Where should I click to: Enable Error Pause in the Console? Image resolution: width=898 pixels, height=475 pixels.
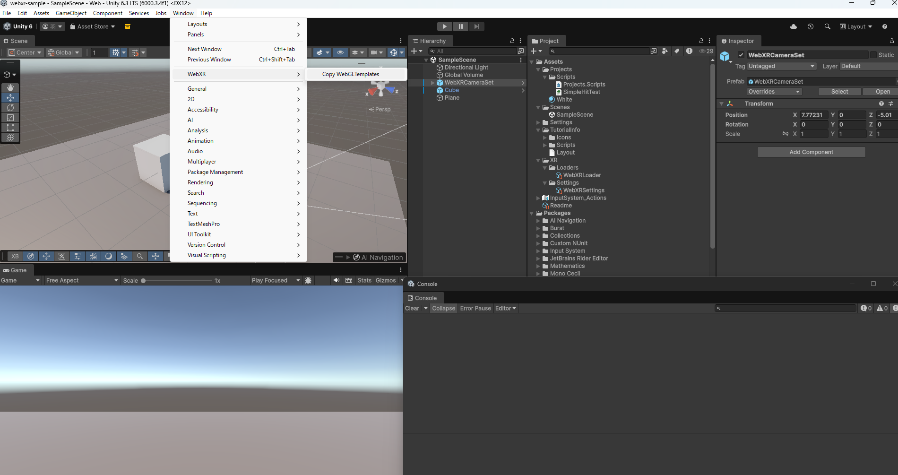coord(475,308)
